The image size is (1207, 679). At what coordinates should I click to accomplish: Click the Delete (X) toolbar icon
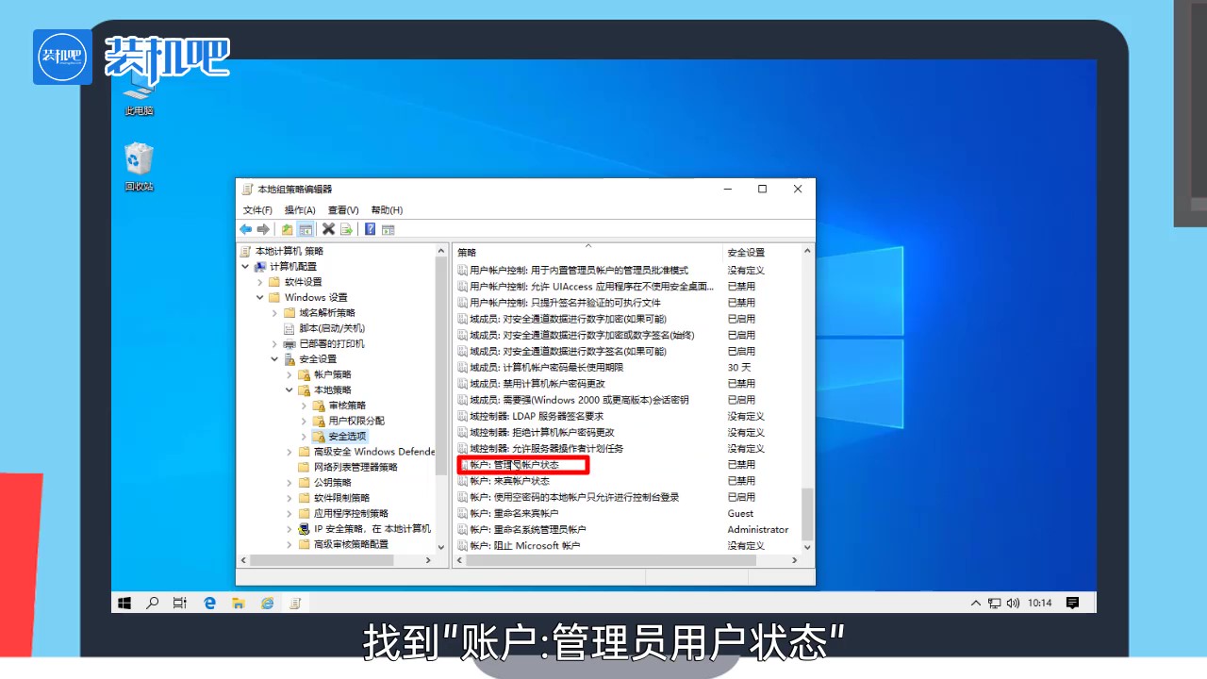click(327, 229)
